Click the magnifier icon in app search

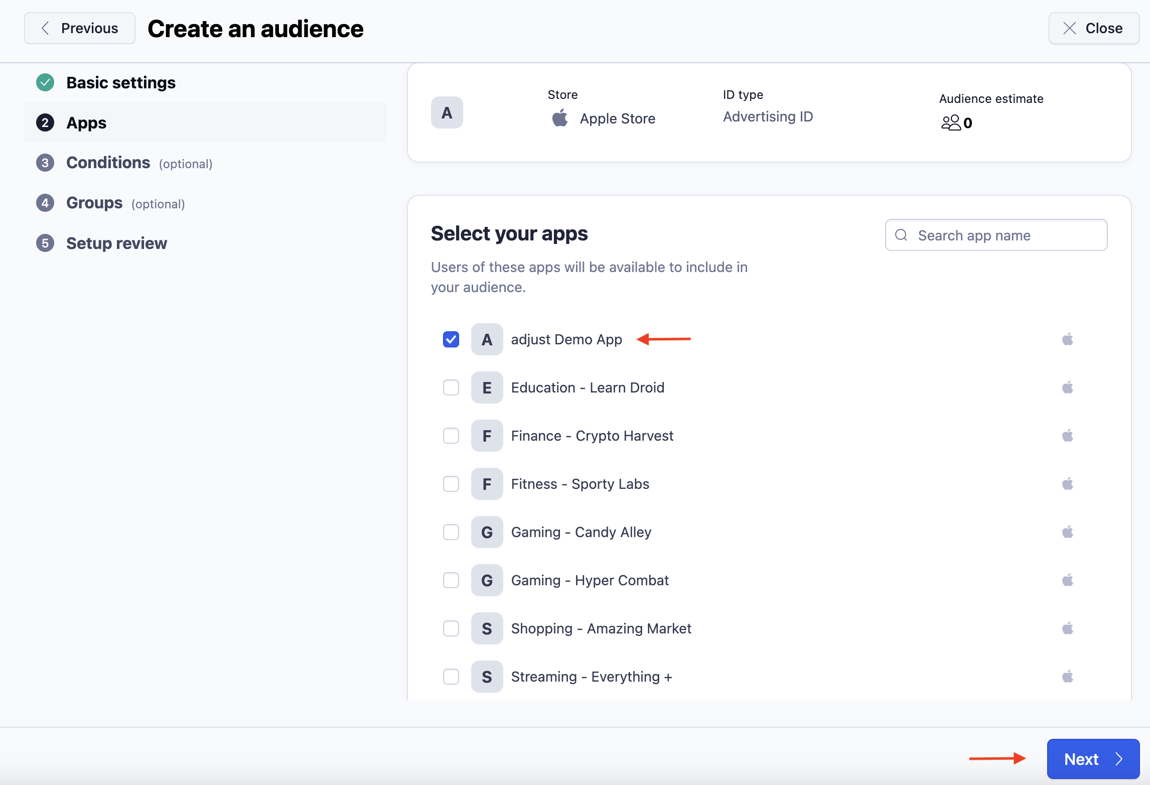tap(901, 235)
